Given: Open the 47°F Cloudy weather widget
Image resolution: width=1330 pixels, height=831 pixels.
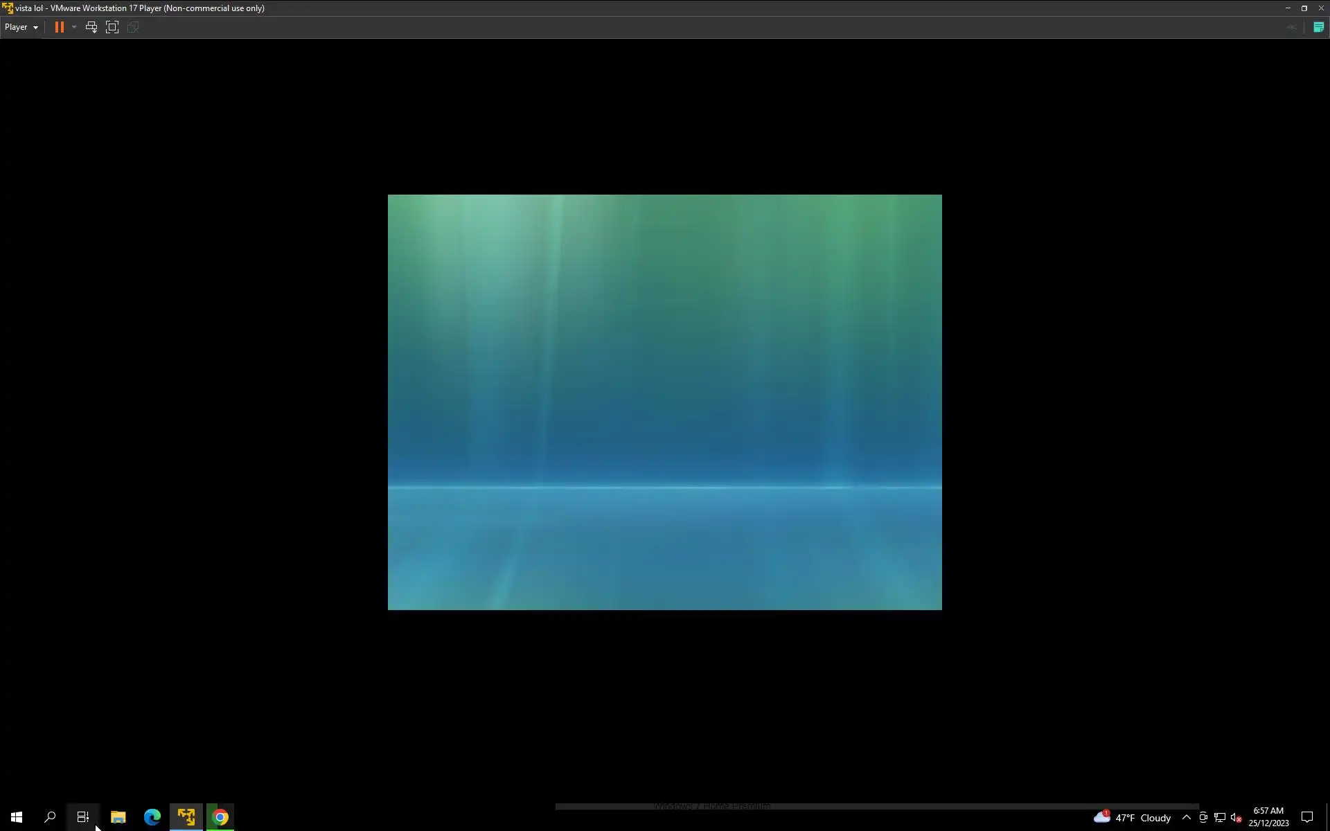Looking at the screenshot, I should (x=1133, y=818).
